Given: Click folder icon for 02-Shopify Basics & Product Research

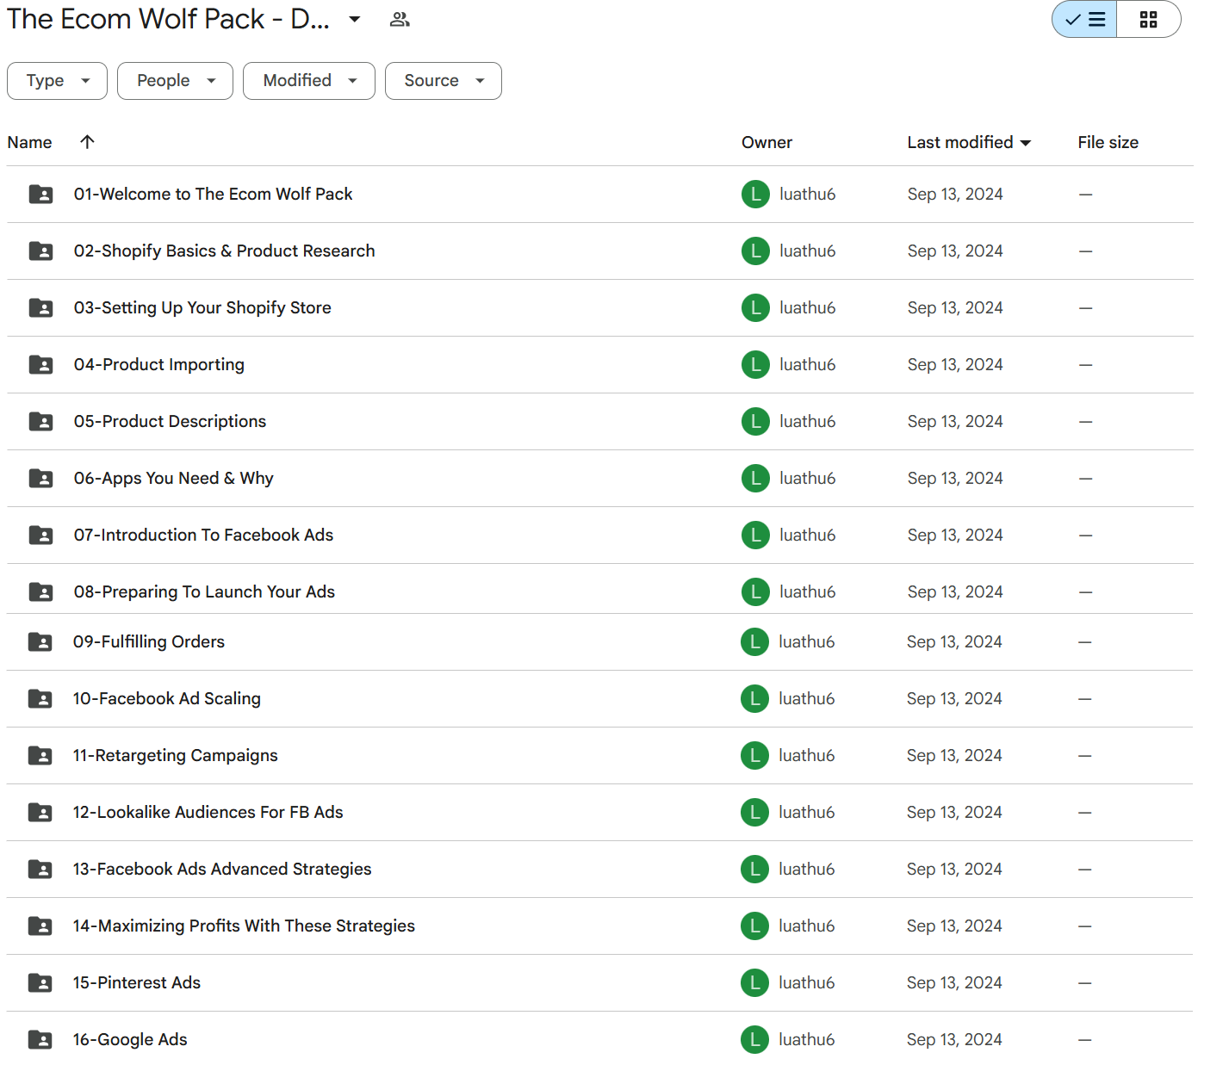Looking at the screenshot, I should point(40,251).
